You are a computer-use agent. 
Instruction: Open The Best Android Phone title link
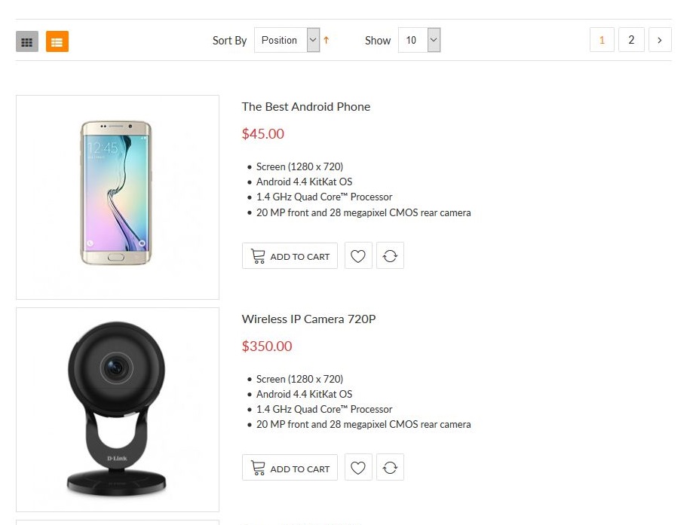(306, 107)
